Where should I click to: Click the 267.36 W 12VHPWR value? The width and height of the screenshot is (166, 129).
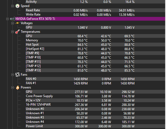[81, 105]
